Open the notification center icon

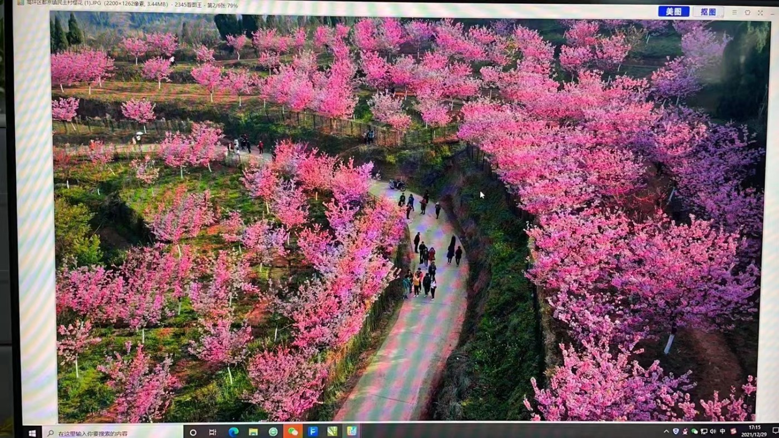(x=775, y=431)
